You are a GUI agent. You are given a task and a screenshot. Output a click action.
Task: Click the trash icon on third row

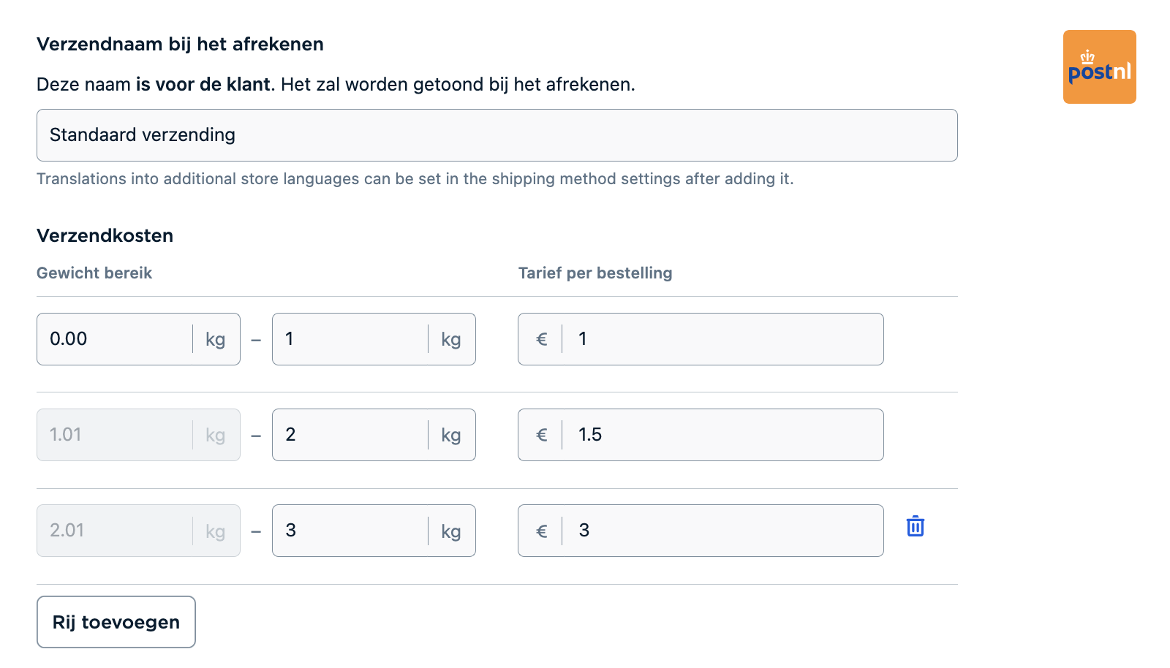pos(915,526)
